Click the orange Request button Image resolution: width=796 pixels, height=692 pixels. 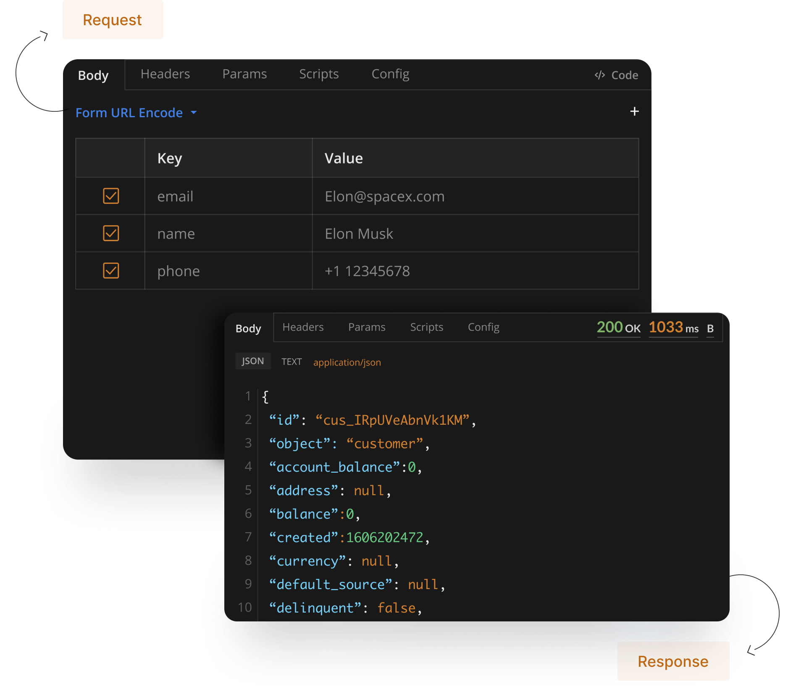tap(112, 19)
